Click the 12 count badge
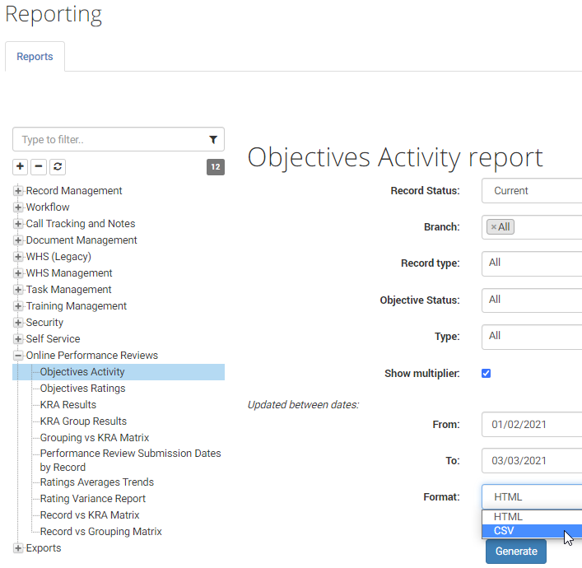Viewport: 582px width, 568px height. (x=216, y=167)
